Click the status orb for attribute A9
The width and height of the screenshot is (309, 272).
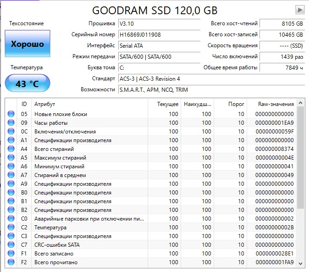click(x=11, y=183)
